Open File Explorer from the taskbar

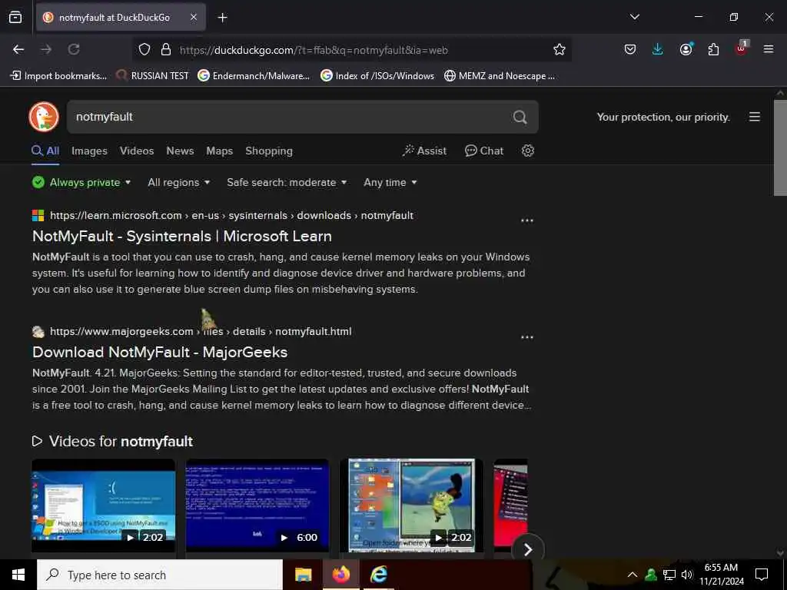(x=303, y=575)
